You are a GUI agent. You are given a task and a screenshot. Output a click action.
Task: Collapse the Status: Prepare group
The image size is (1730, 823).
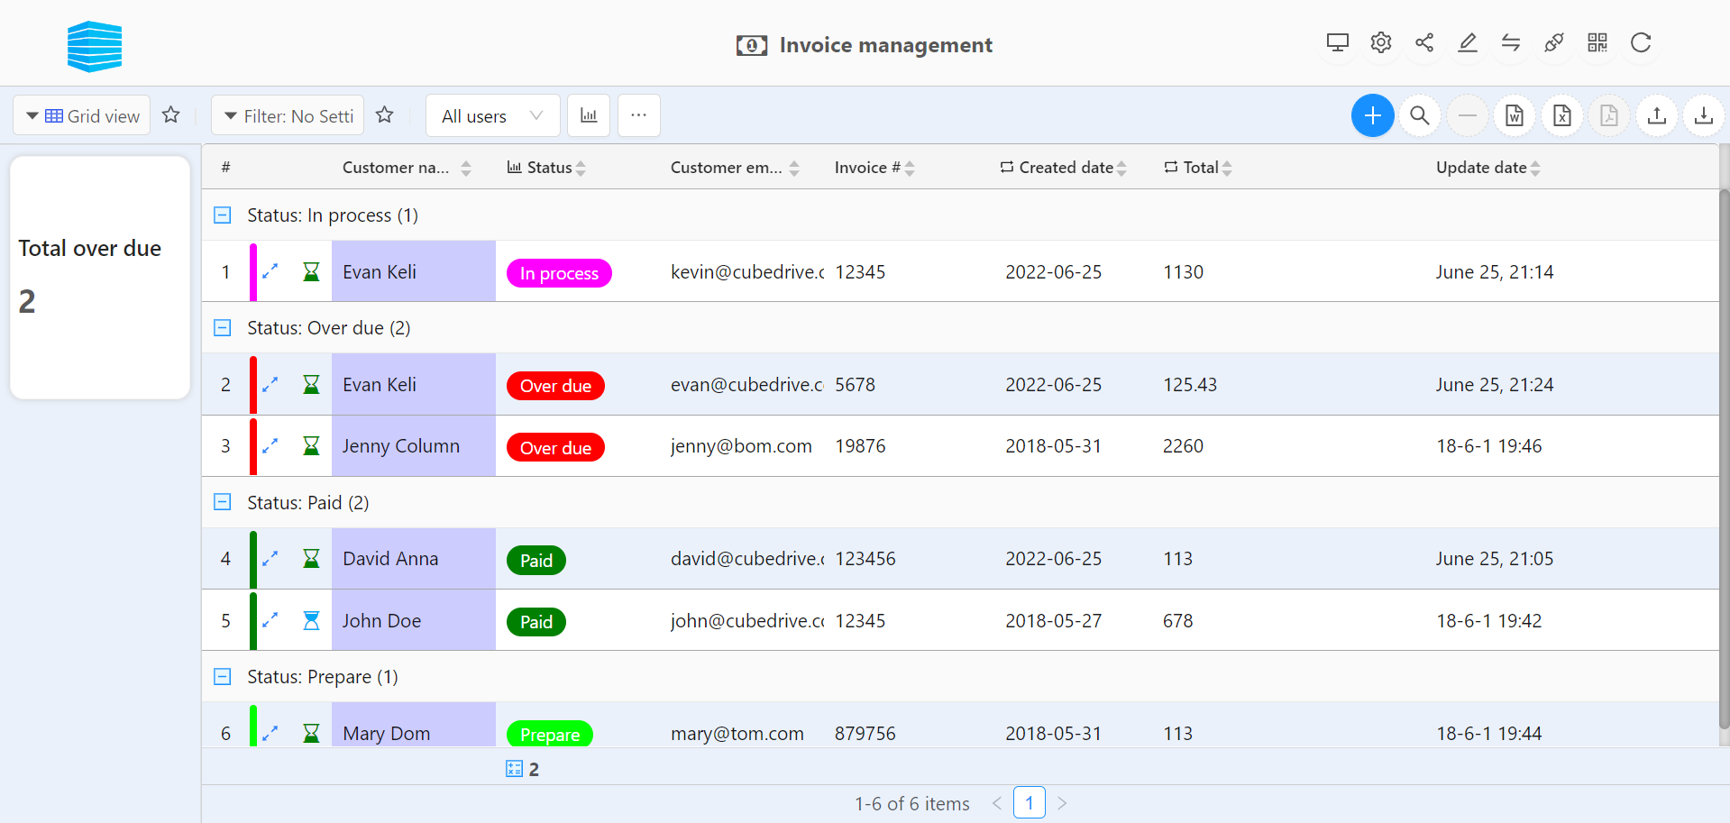(222, 676)
